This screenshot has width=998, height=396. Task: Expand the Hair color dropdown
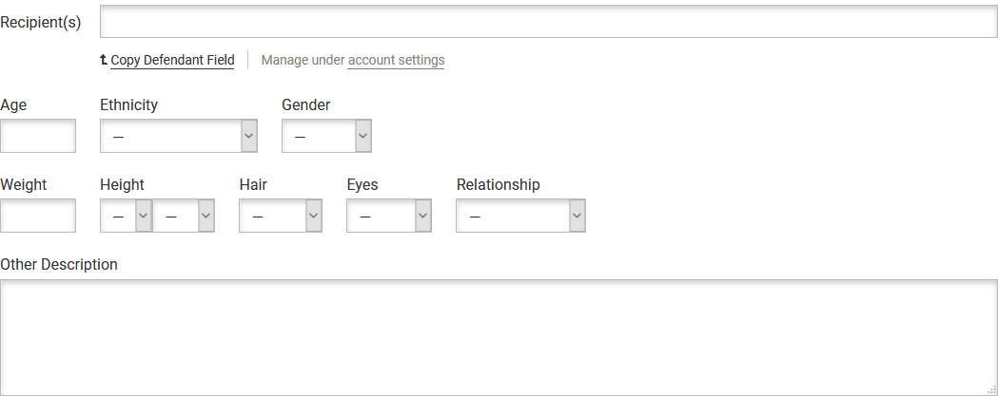pyautogui.click(x=281, y=217)
